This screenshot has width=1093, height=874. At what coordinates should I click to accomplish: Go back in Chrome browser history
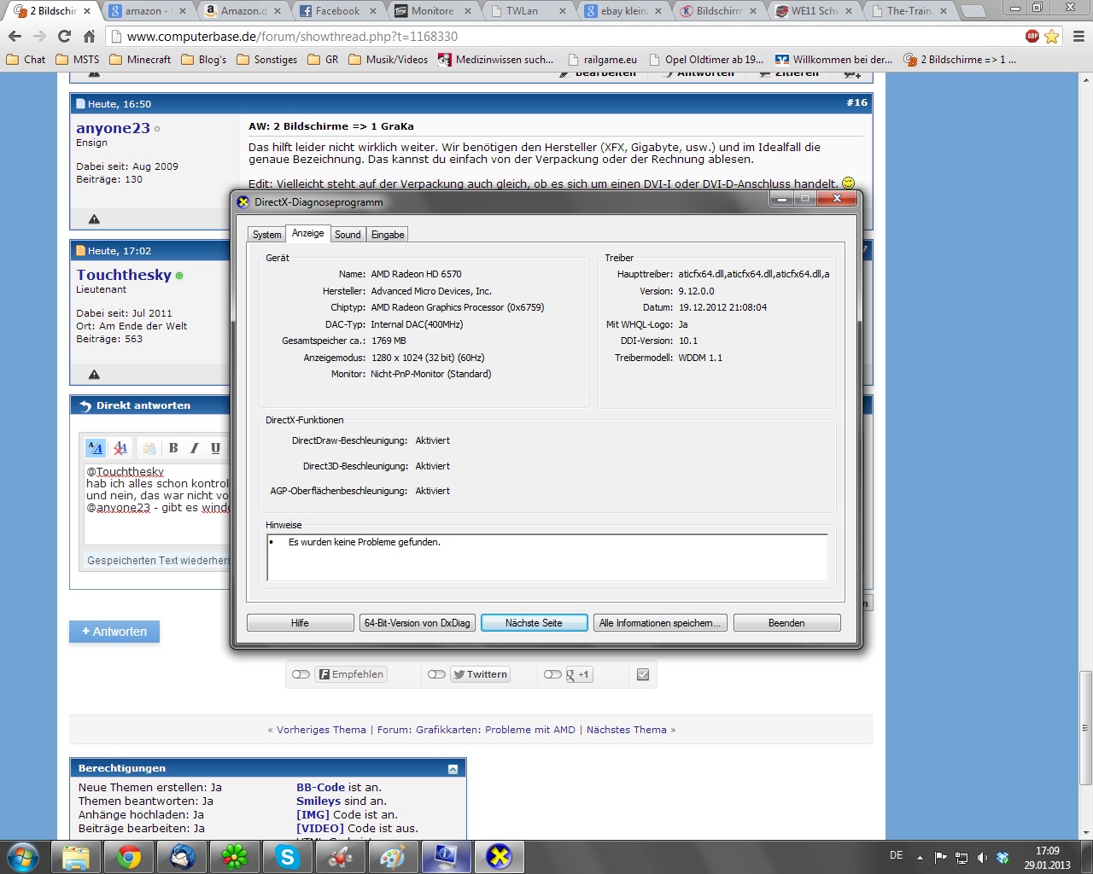click(15, 37)
